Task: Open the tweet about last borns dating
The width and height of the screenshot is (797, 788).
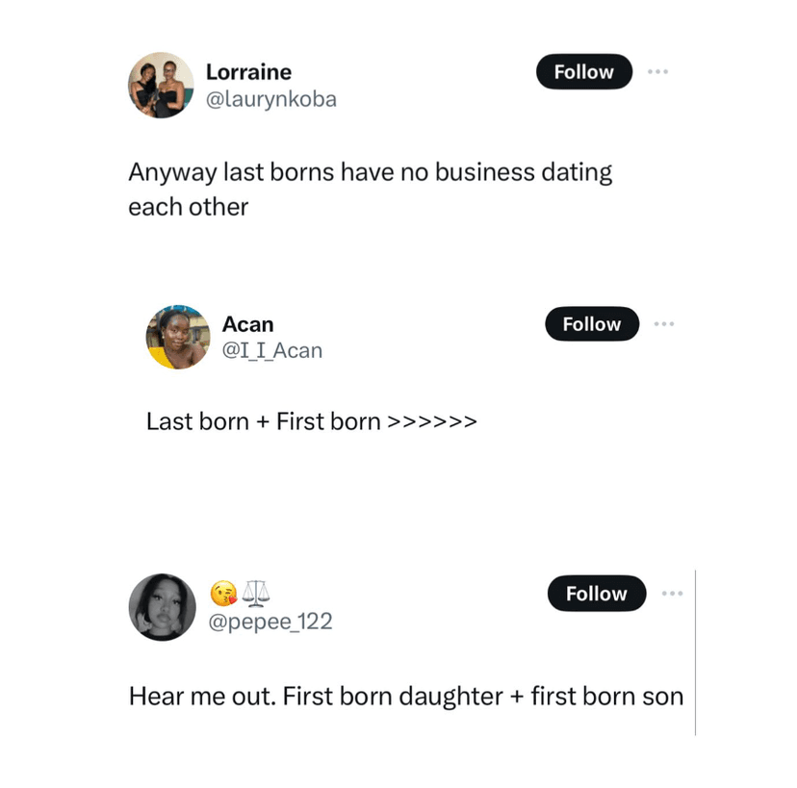Action: tap(370, 173)
